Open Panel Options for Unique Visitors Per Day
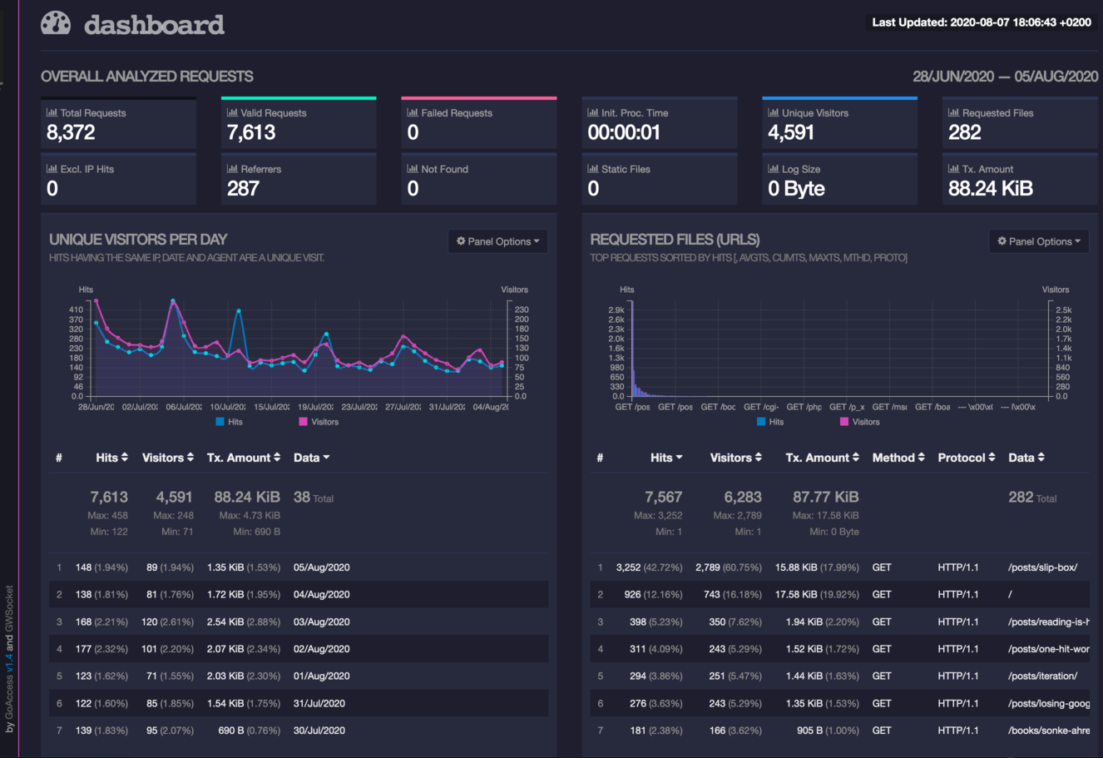This screenshot has height=758, width=1103. [x=497, y=241]
